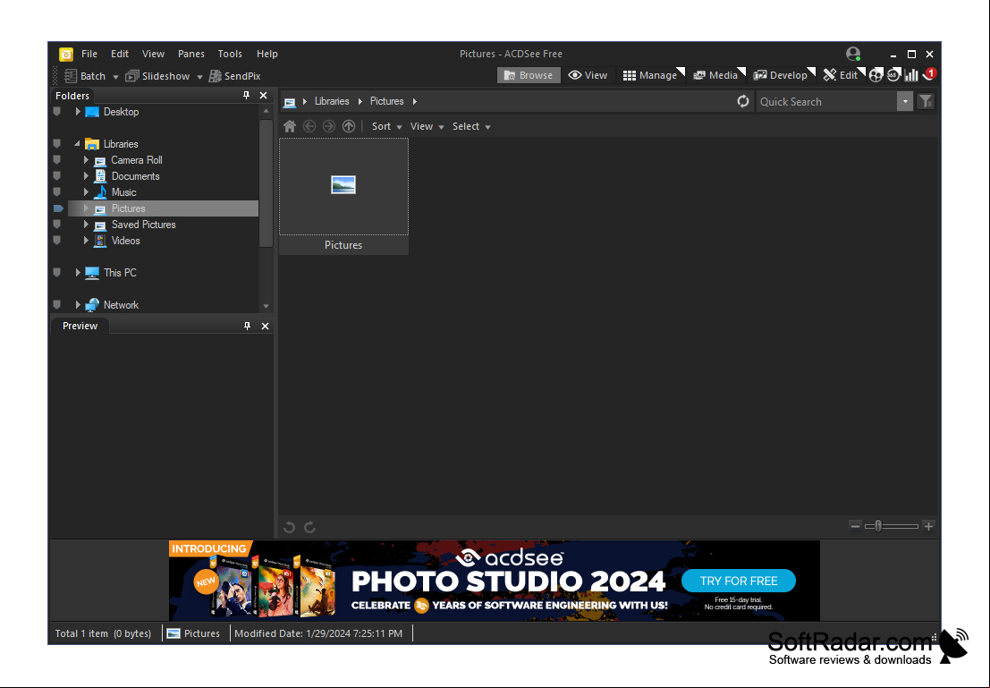Click the 365 mode icon
The height and width of the screenshot is (688, 990).
[893, 75]
